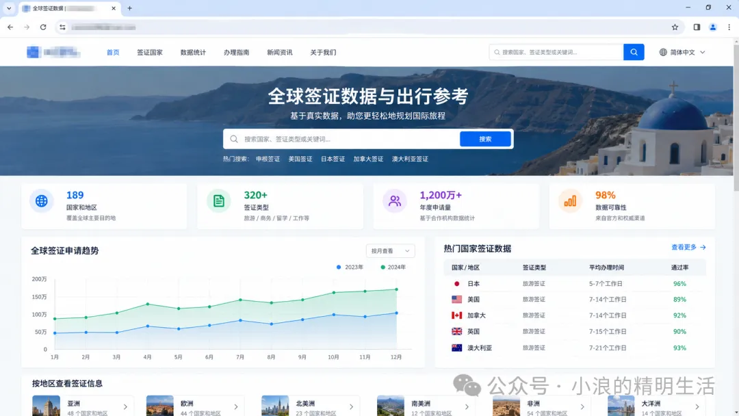
Task: Expand the 欧洲 region chevron
Action: pos(236,406)
